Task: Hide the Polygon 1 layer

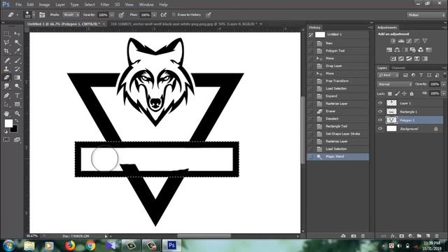Action: [x=380, y=120]
